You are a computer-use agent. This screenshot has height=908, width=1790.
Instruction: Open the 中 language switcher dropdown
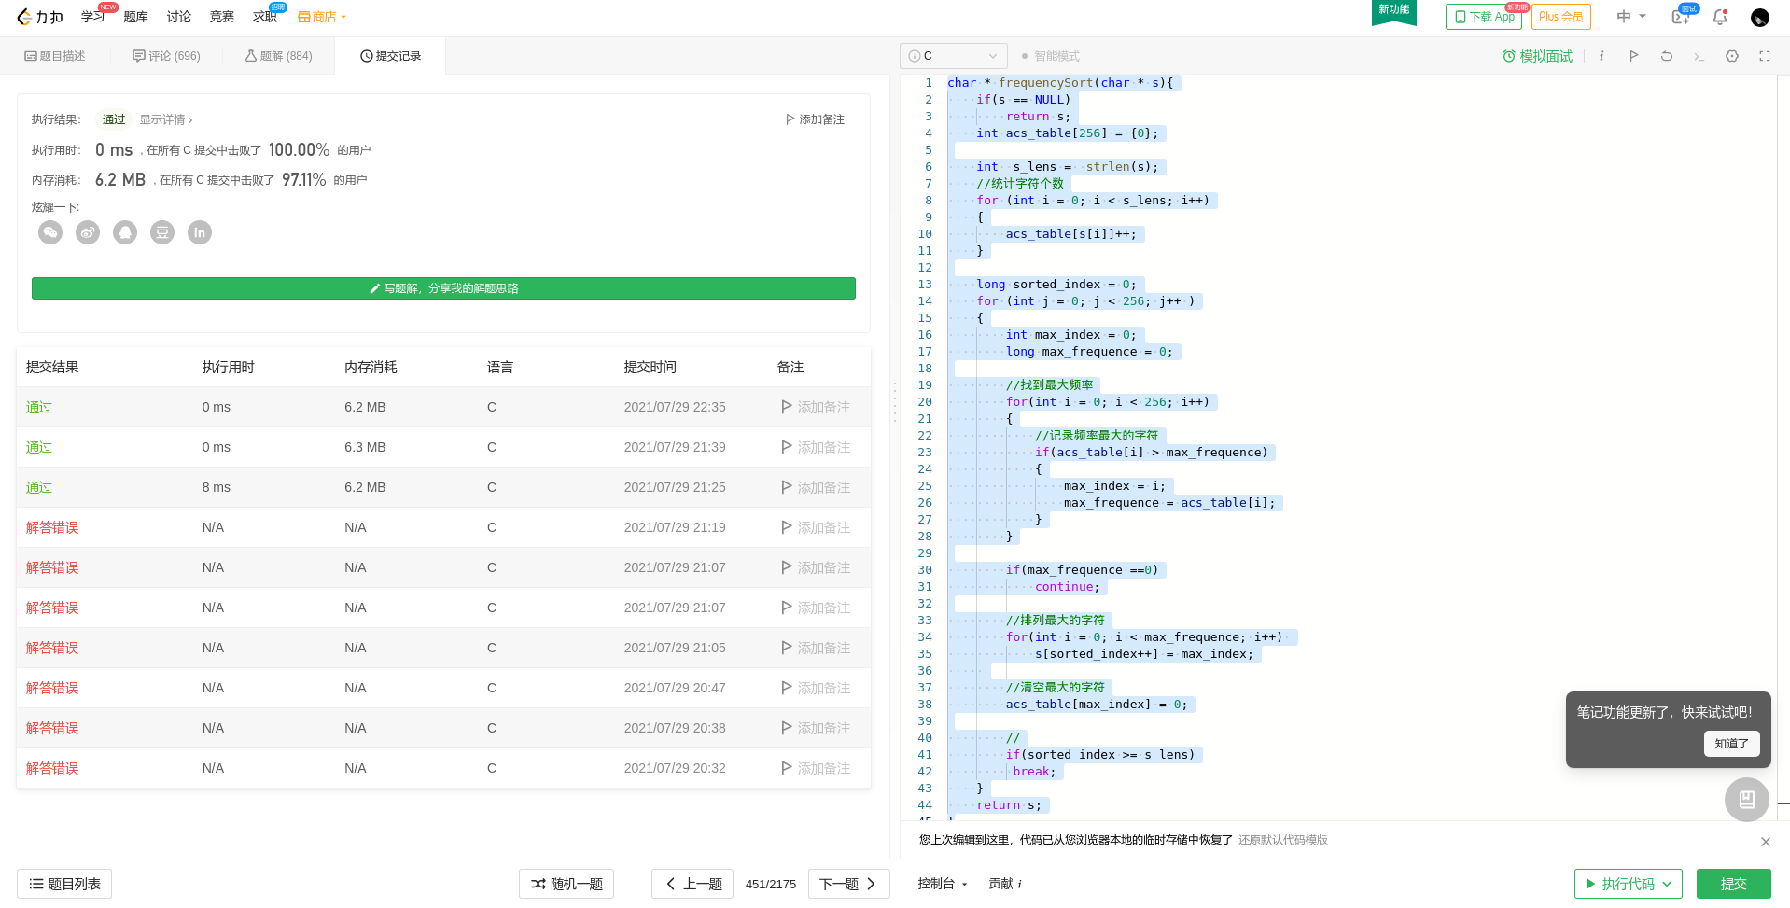(x=1631, y=17)
